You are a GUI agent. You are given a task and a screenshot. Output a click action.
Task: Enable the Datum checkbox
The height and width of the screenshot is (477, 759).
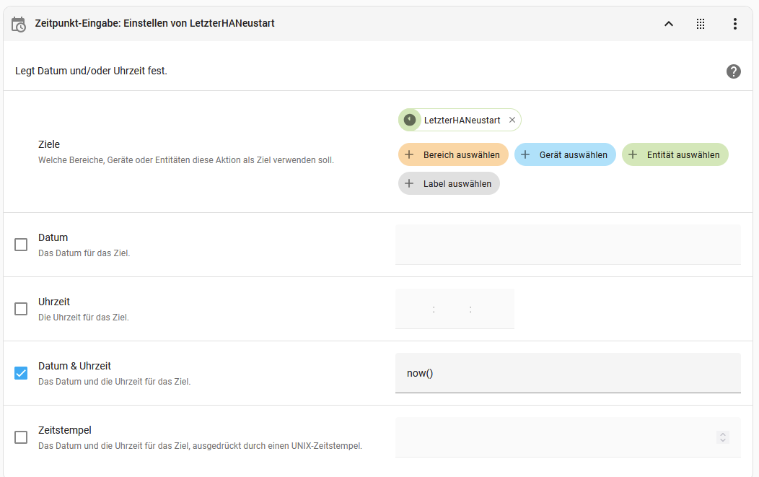(x=21, y=245)
